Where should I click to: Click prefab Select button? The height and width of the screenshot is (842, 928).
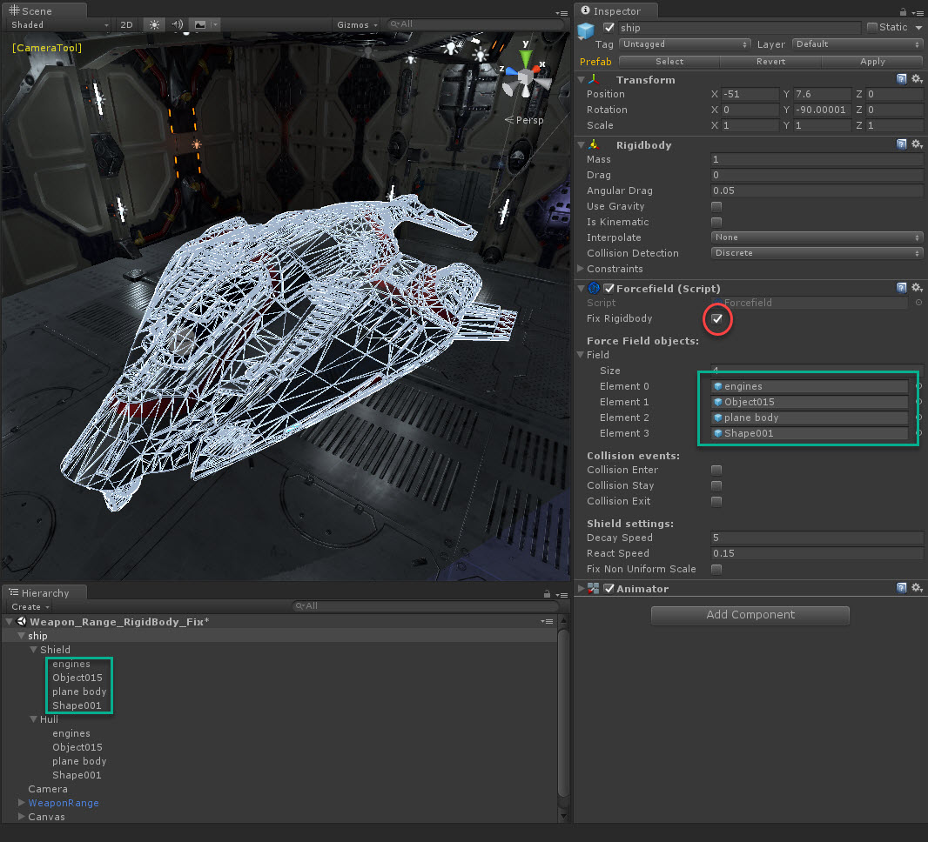[x=669, y=62]
